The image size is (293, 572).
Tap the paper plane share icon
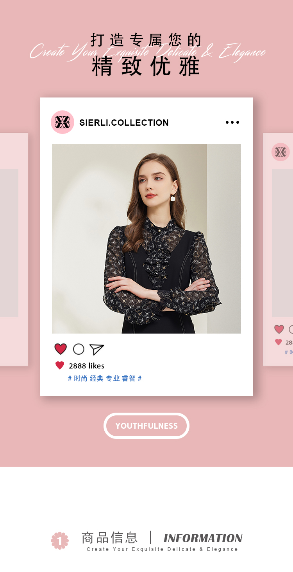[96, 349]
